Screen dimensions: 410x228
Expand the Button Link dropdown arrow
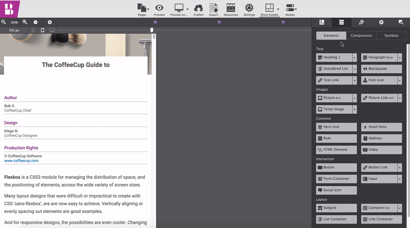(400, 167)
